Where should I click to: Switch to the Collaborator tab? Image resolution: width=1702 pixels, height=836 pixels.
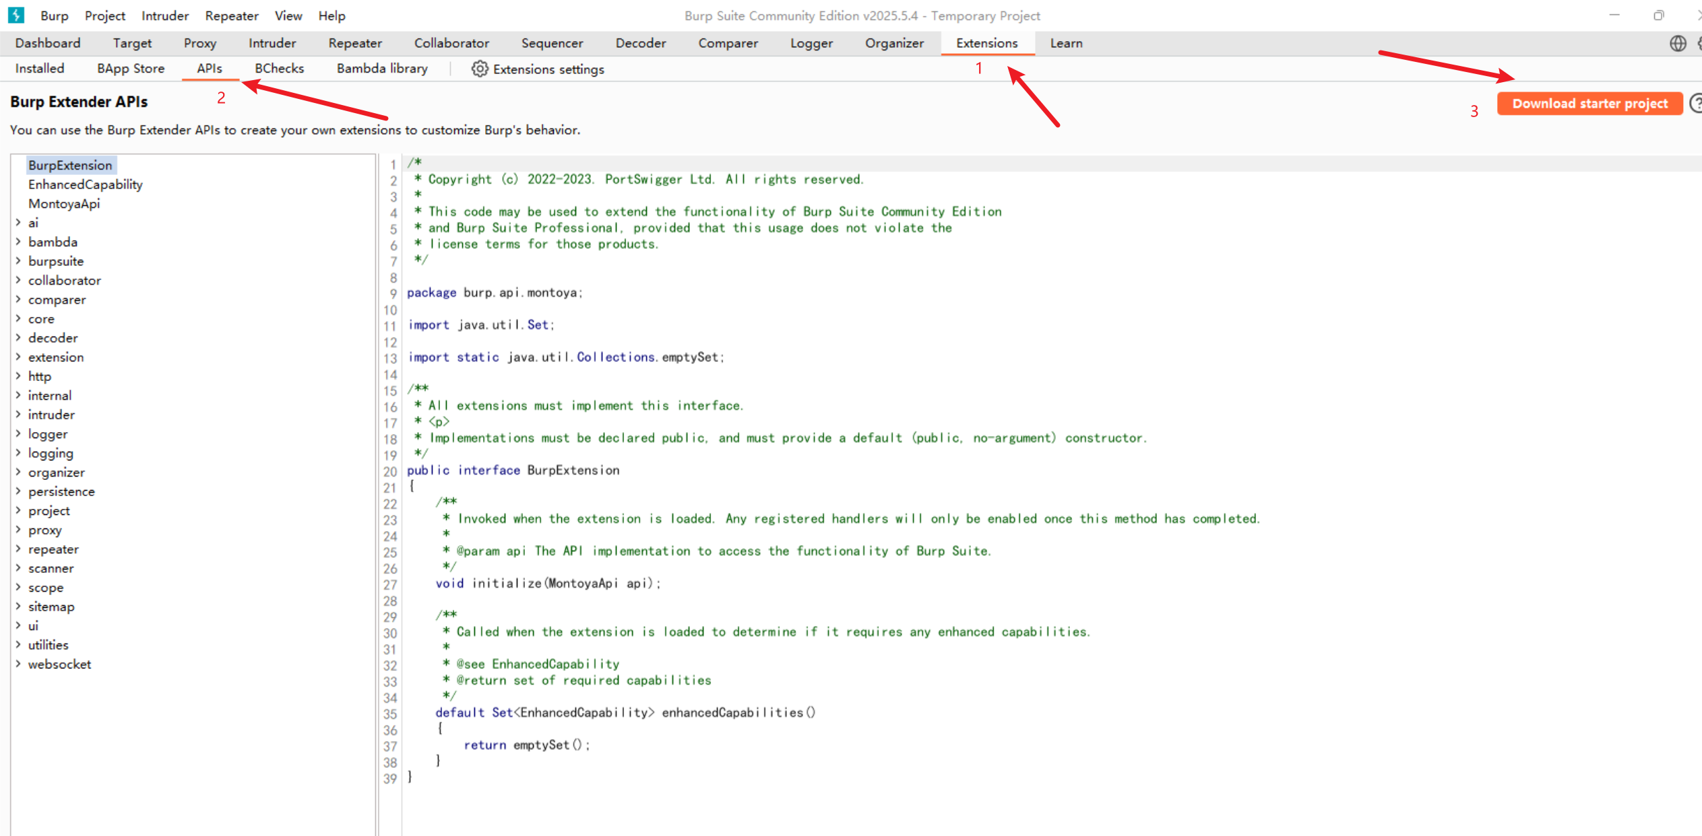(x=451, y=43)
